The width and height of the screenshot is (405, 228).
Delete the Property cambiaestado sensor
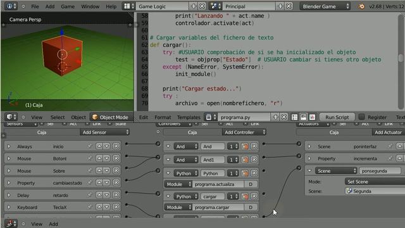click(x=116, y=182)
